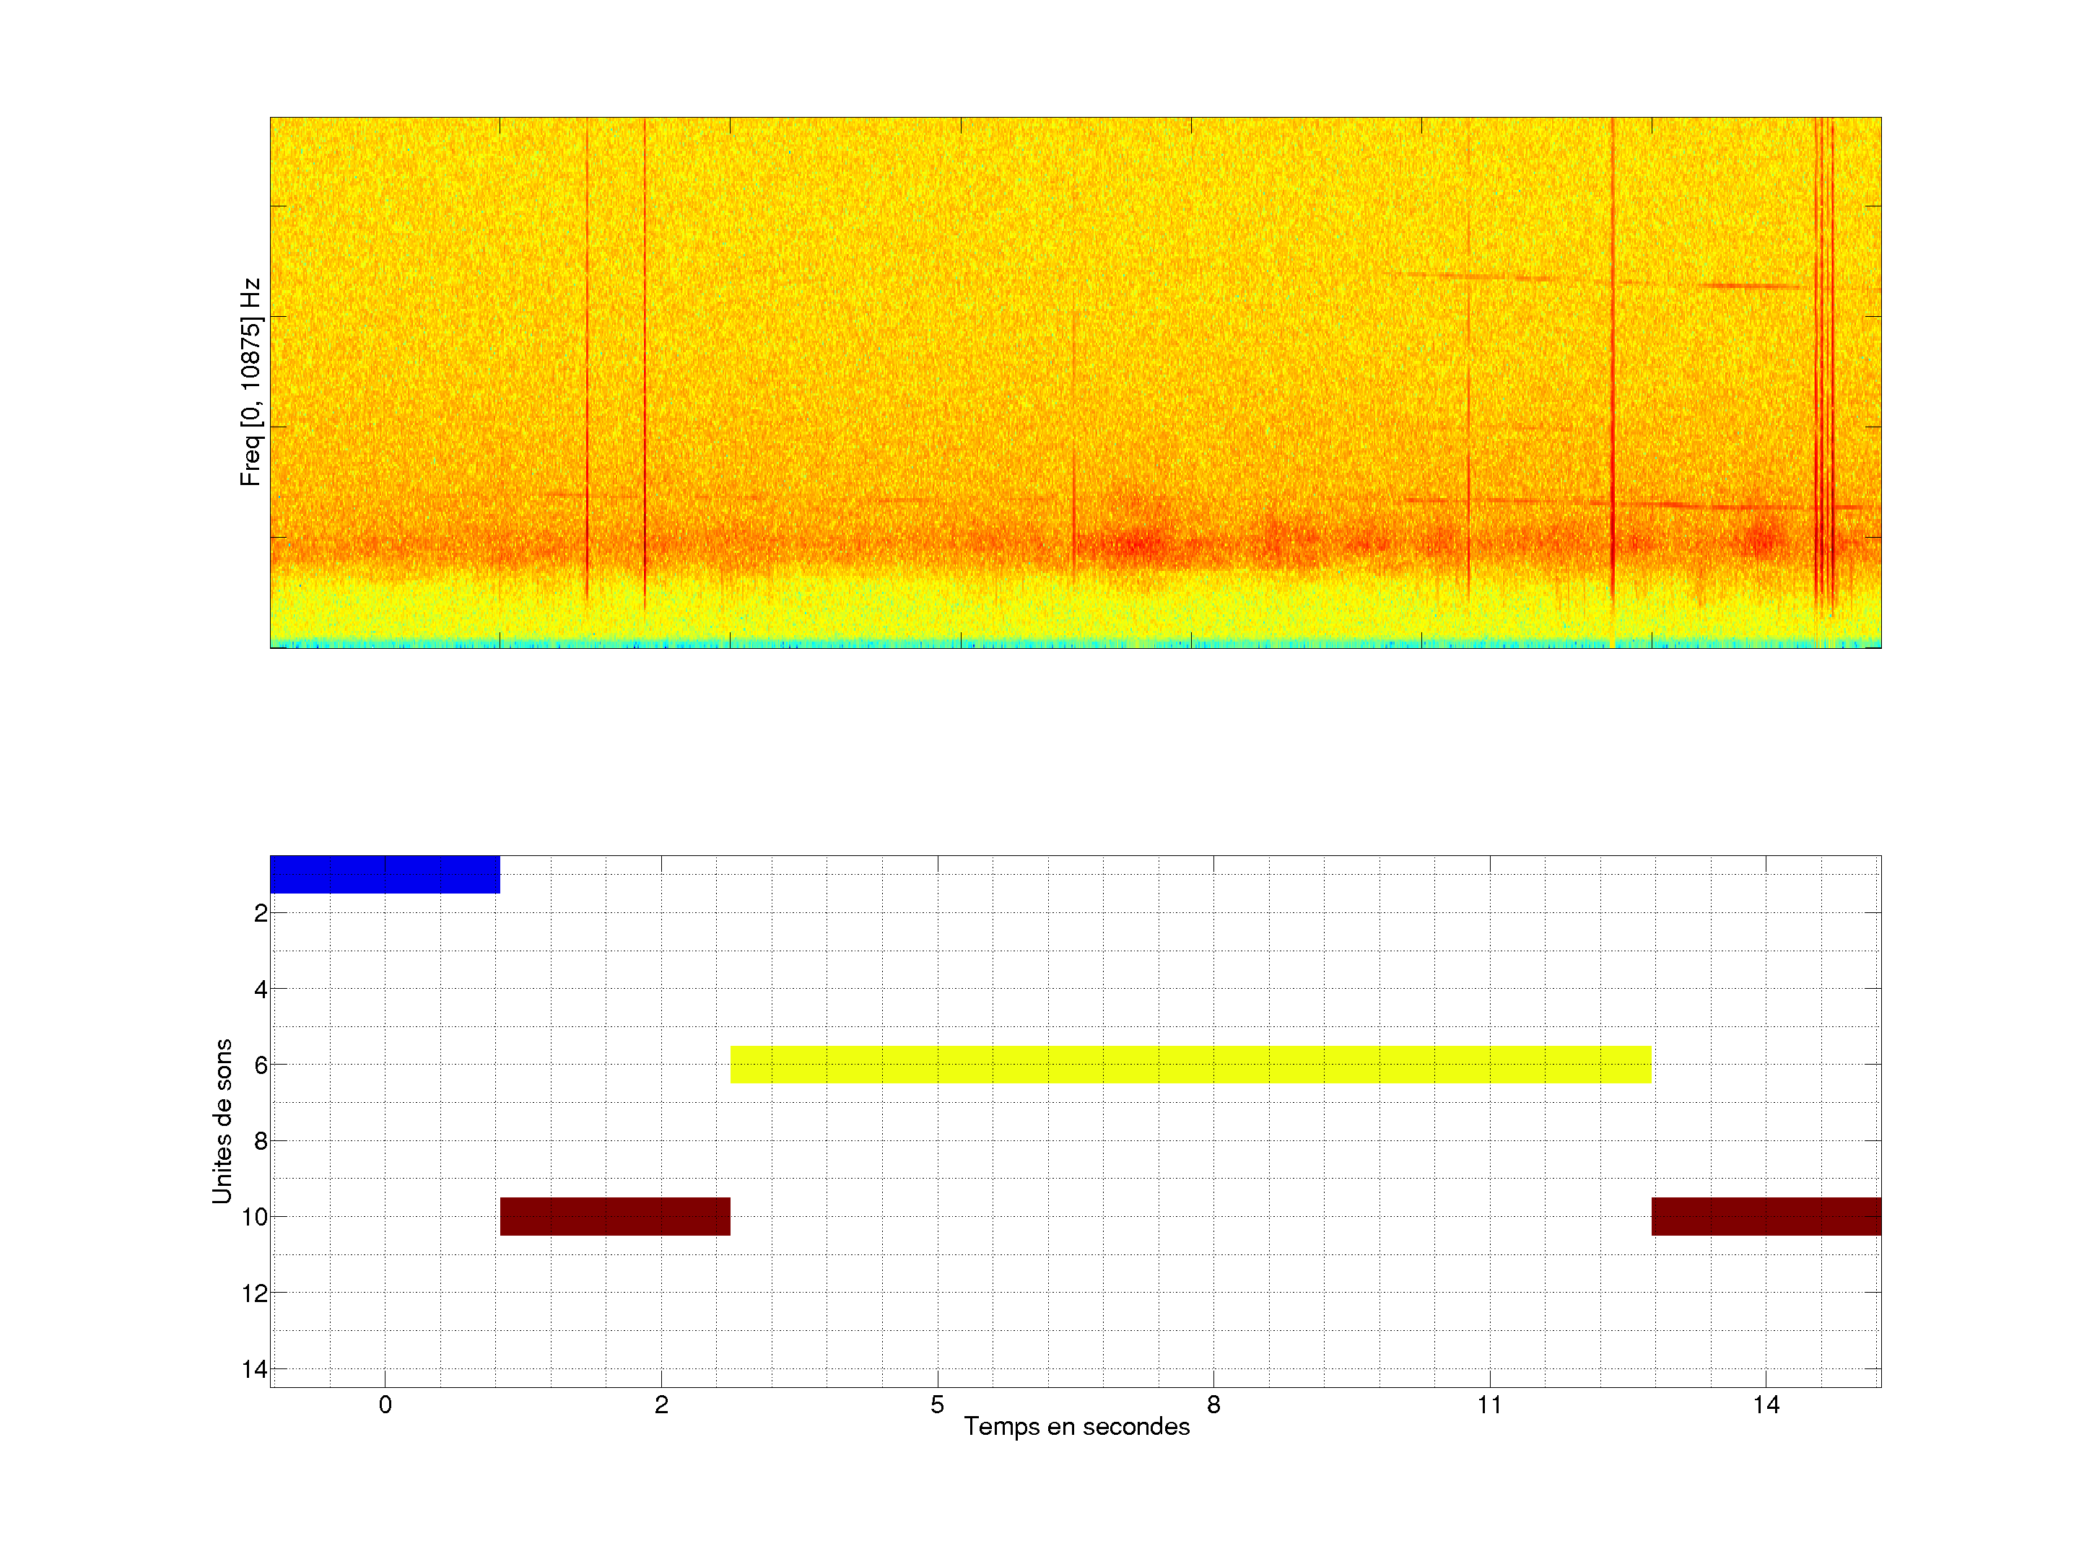
Task: Click the 'Unites de sons' axis label
Action: coord(222,1121)
